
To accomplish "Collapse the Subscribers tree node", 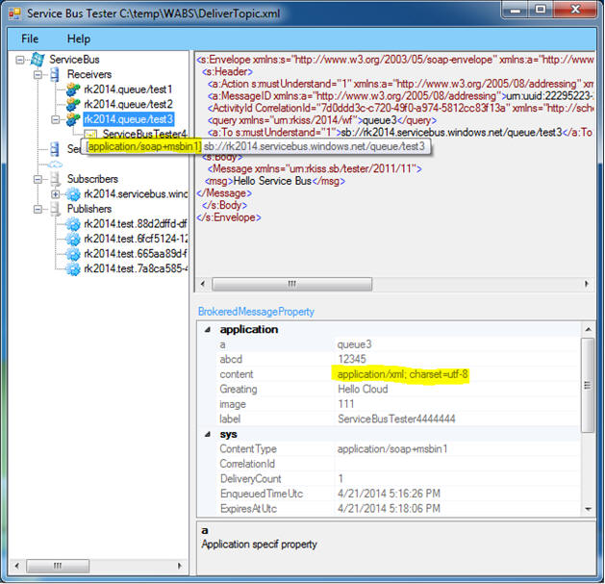I will [38, 179].
